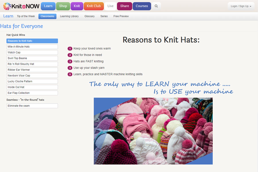Image resolution: width=258 pixels, height=172 pixels.
Task: Open the Inside Out Hat lesson
Action: click(32, 87)
